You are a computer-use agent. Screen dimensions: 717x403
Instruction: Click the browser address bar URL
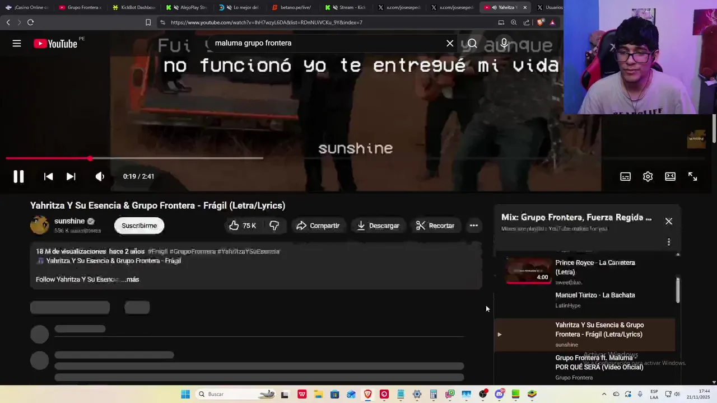(267, 22)
